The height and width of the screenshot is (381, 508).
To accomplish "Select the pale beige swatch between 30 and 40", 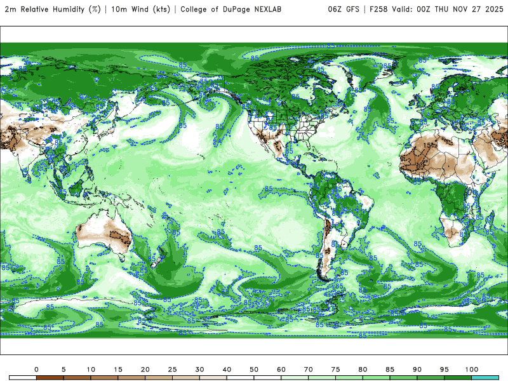I will point(213,378).
